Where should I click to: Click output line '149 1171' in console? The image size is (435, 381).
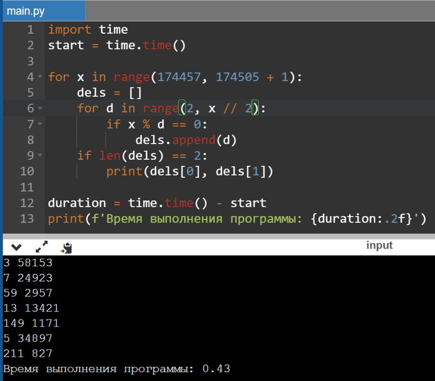(x=31, y=323)
